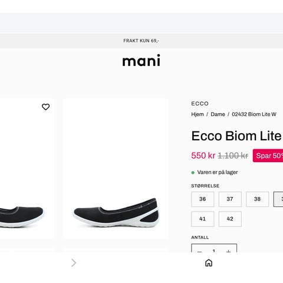Click the FRAKT KUN 69,- banner
The width and height of the screenshot is (283, 283).
[141, 41]
